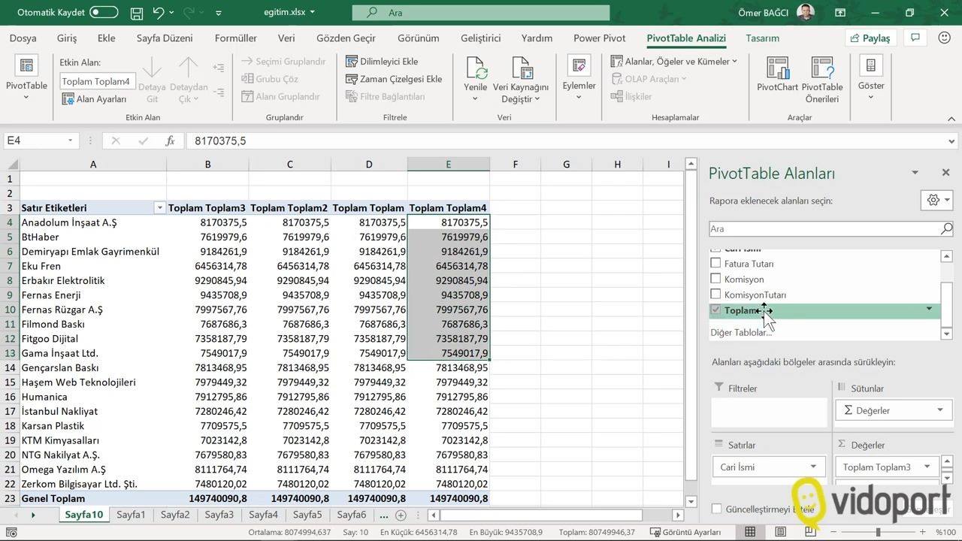This screenshot has height=541, width=962.
Task: Expand Alanlar, Öğeler ve Kümeler menu
Action: [x=674, y=62]
